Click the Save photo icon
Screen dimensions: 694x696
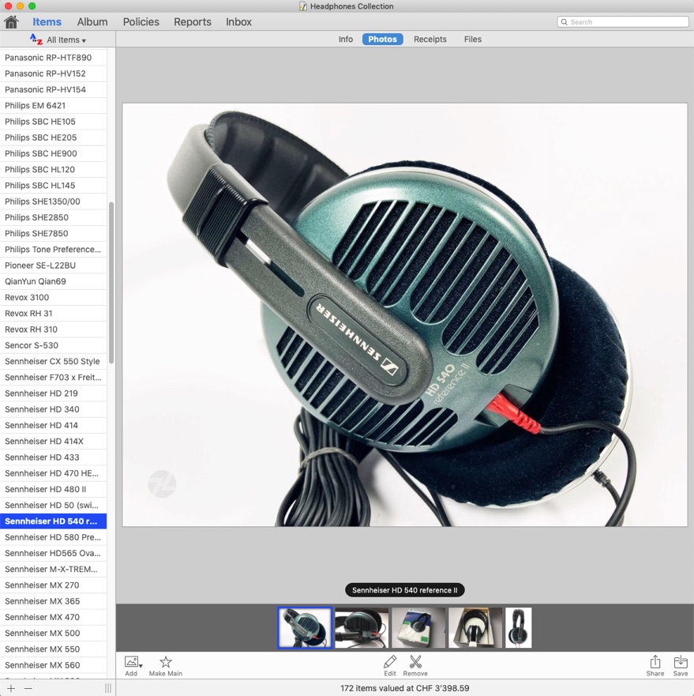[x=681, y=662]
